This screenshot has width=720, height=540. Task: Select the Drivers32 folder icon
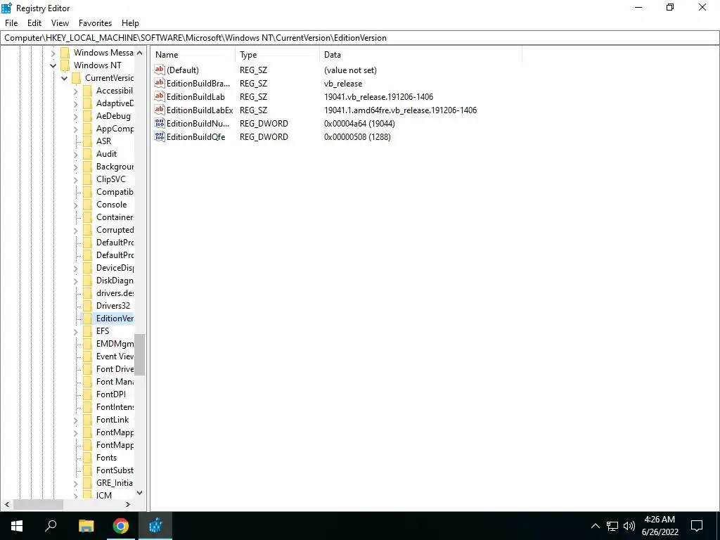[87, 306]
